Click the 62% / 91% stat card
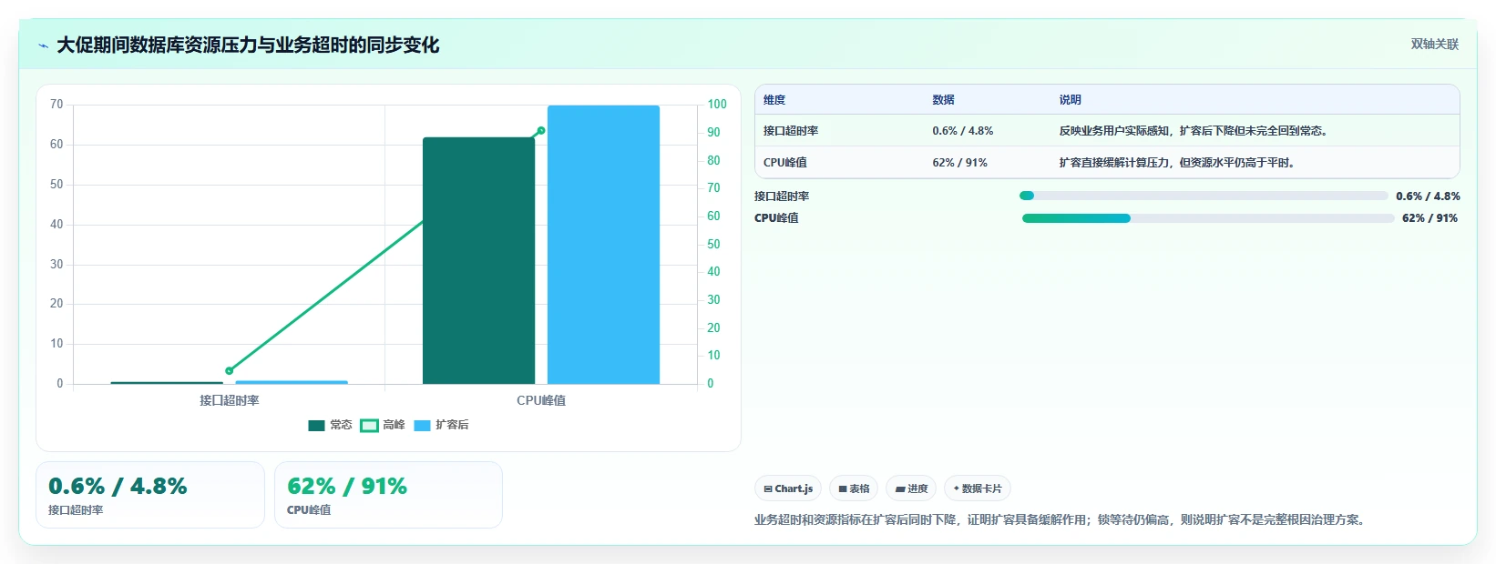The width and height of the screenshot is (1496, 564). (x=388, y=495)
